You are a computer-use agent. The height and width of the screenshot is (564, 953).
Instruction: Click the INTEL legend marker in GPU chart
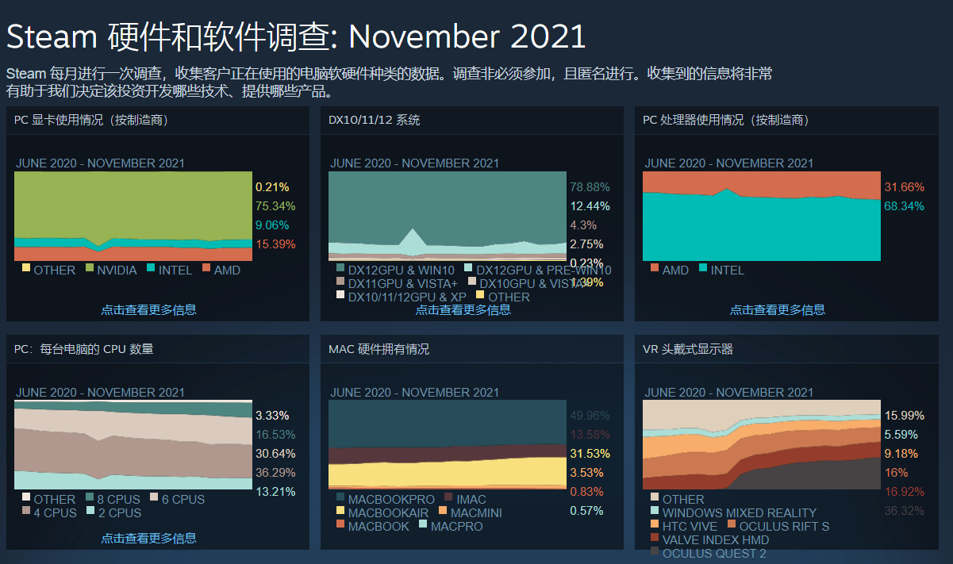(150, 270)
